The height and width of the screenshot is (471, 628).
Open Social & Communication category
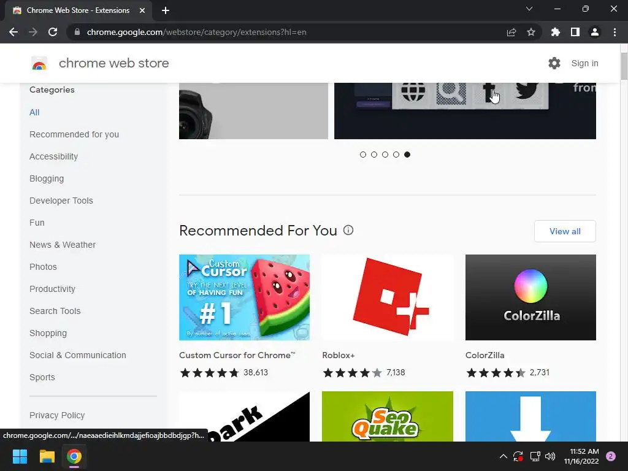pyautogui.click(x=78, y=355)
